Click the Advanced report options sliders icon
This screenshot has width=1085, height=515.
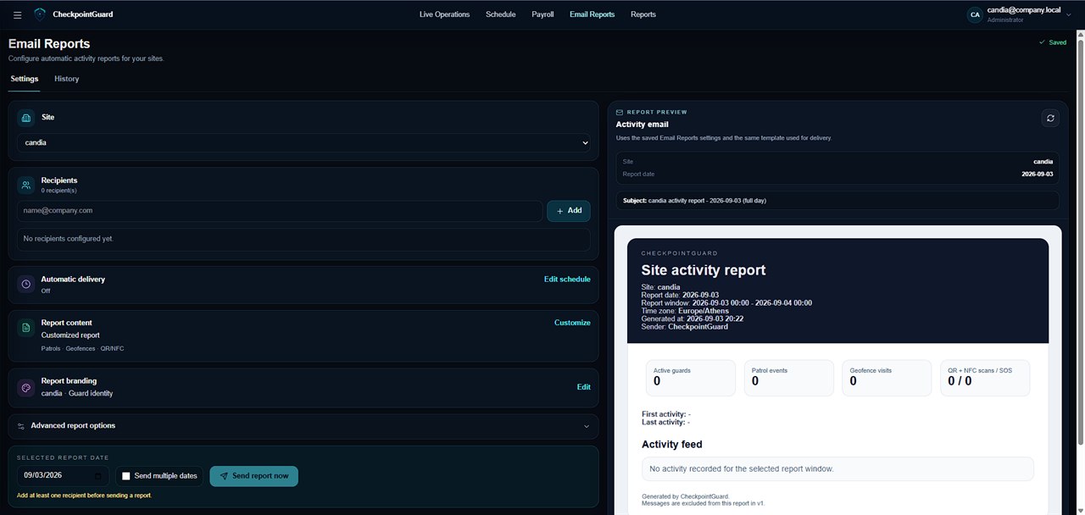coord(21,426)
